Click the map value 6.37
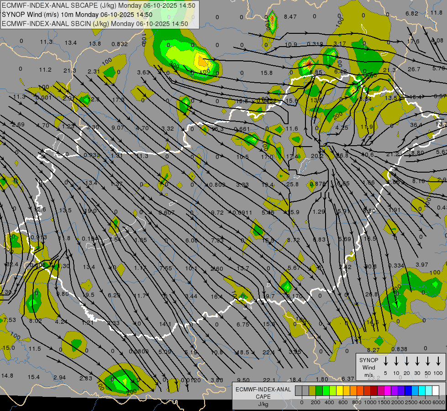Screen dimensions: 447x411 348,379
